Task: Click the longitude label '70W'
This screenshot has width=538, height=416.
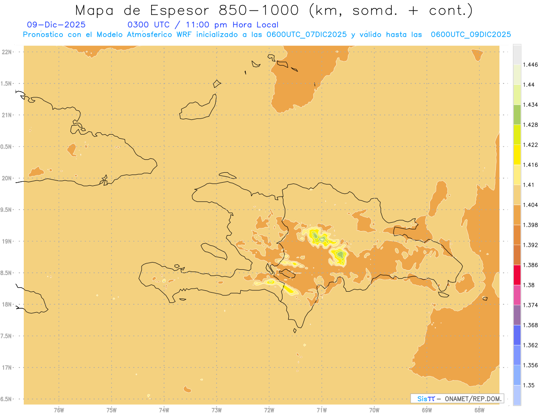Action: pyautogui.click(x=374, y=410)
